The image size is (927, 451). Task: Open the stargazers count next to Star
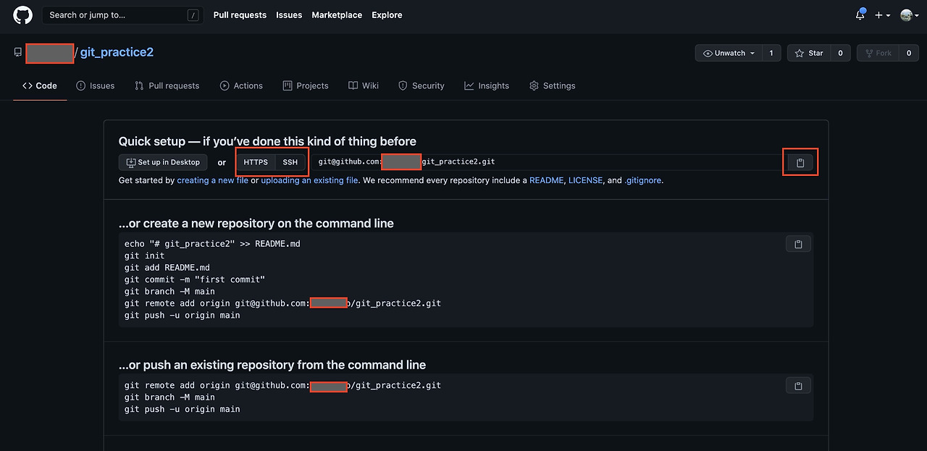840,53
